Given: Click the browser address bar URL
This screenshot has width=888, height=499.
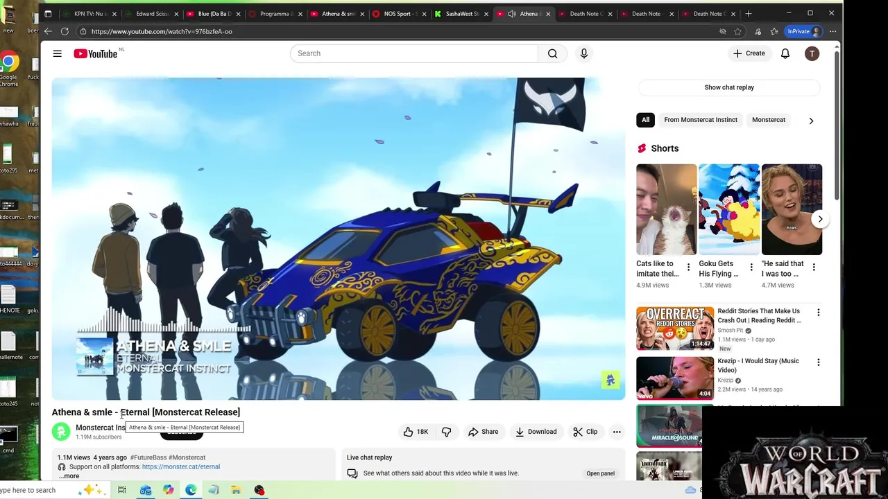Looking at the screenshot, I should pos(162,31).
